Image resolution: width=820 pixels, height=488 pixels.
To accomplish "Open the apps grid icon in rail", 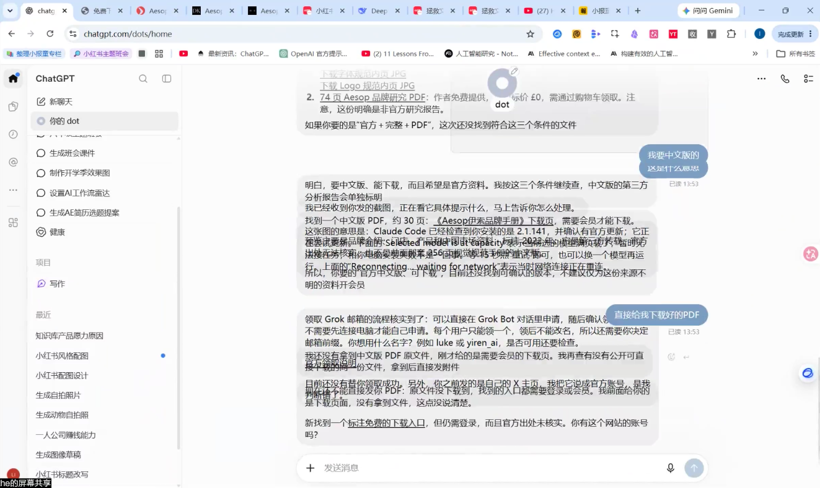I will tap(13, 222).
